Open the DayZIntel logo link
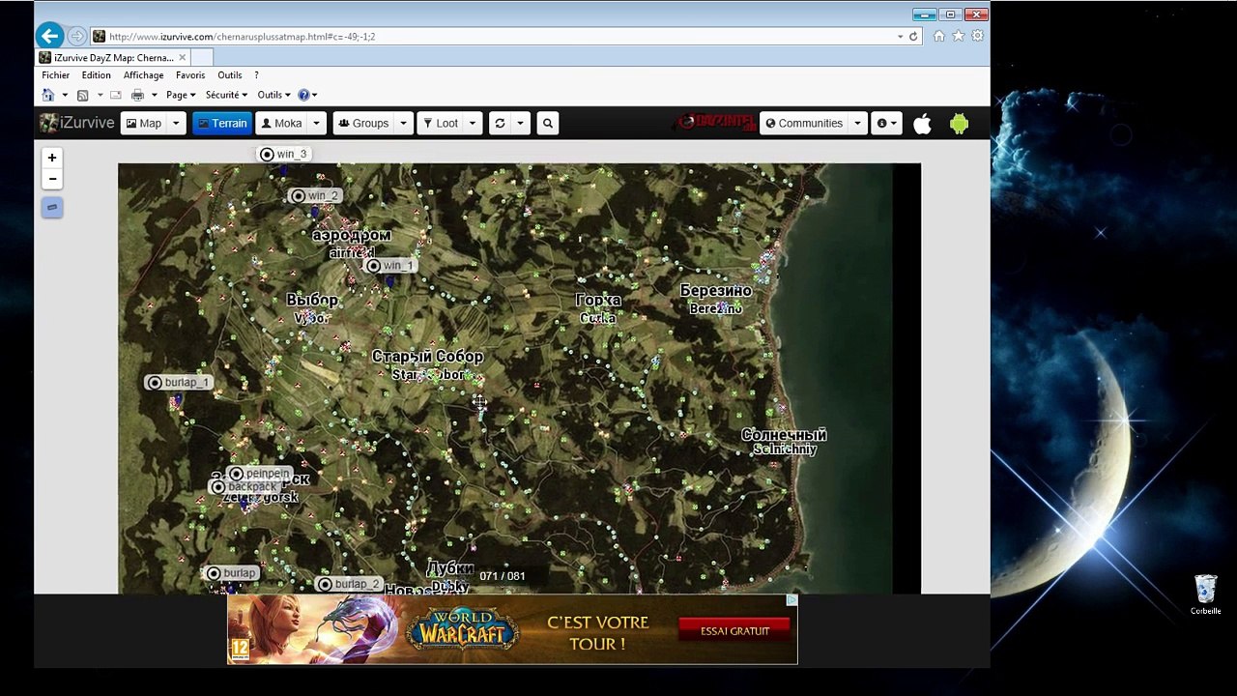Viewport: 1237px width, 696px height. [x=716, y=122]
